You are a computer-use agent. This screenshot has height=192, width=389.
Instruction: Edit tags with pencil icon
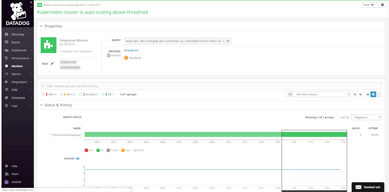click(x=52, y=63)
